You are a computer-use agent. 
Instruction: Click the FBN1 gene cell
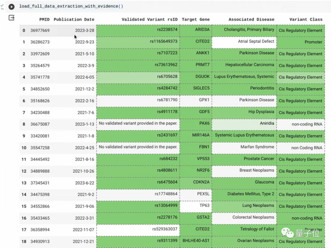[195, 148]
